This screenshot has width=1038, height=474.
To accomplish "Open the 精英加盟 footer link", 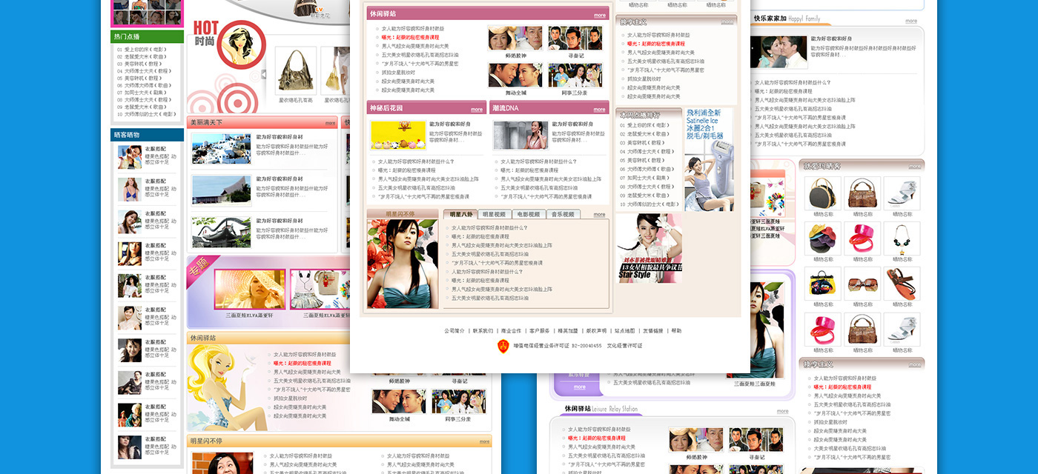I will [568, 331].
